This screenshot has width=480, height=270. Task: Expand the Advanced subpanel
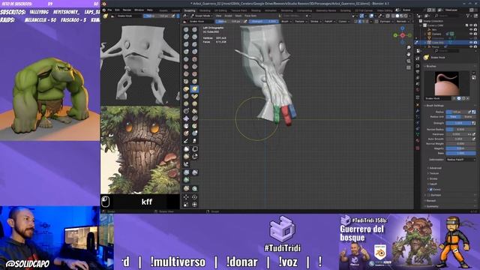click(435, 168)
